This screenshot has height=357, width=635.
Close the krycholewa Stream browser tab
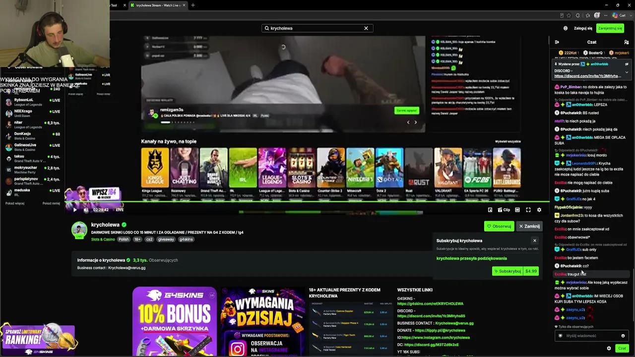tap(184, 5)
